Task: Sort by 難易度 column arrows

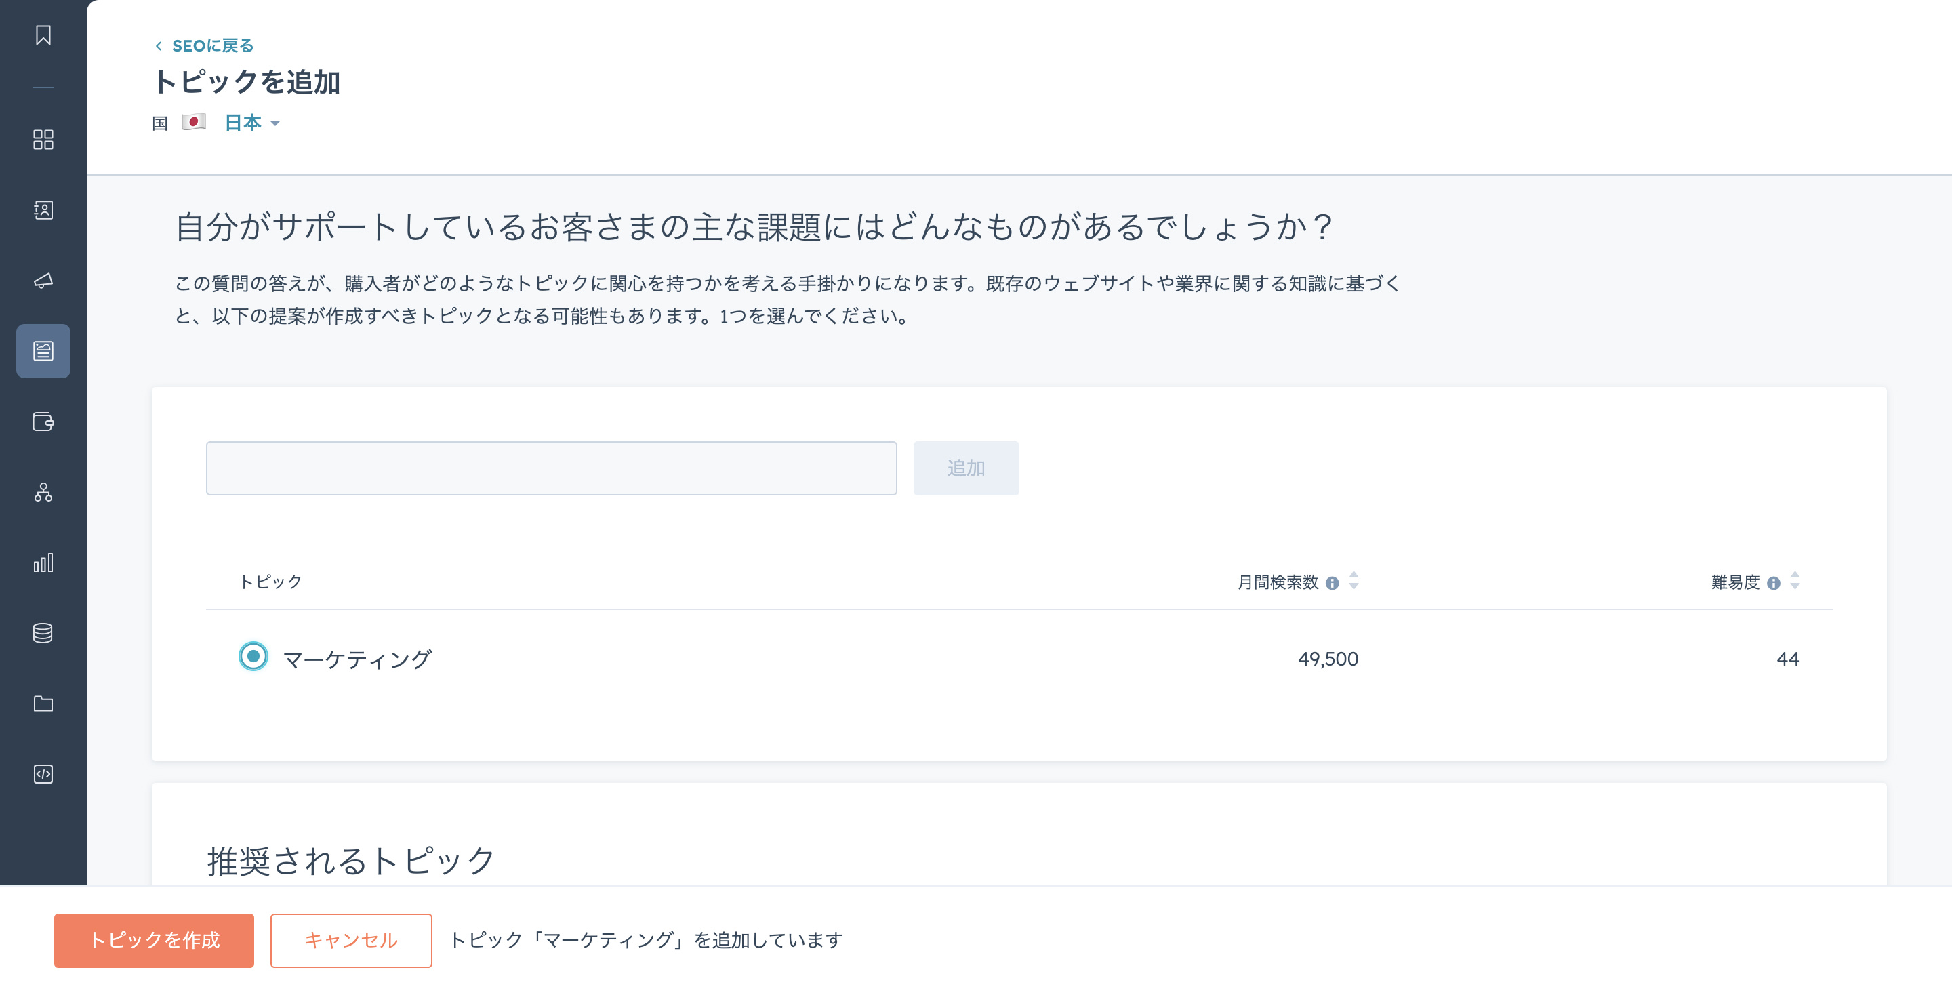Action: tap(1794, 582)
